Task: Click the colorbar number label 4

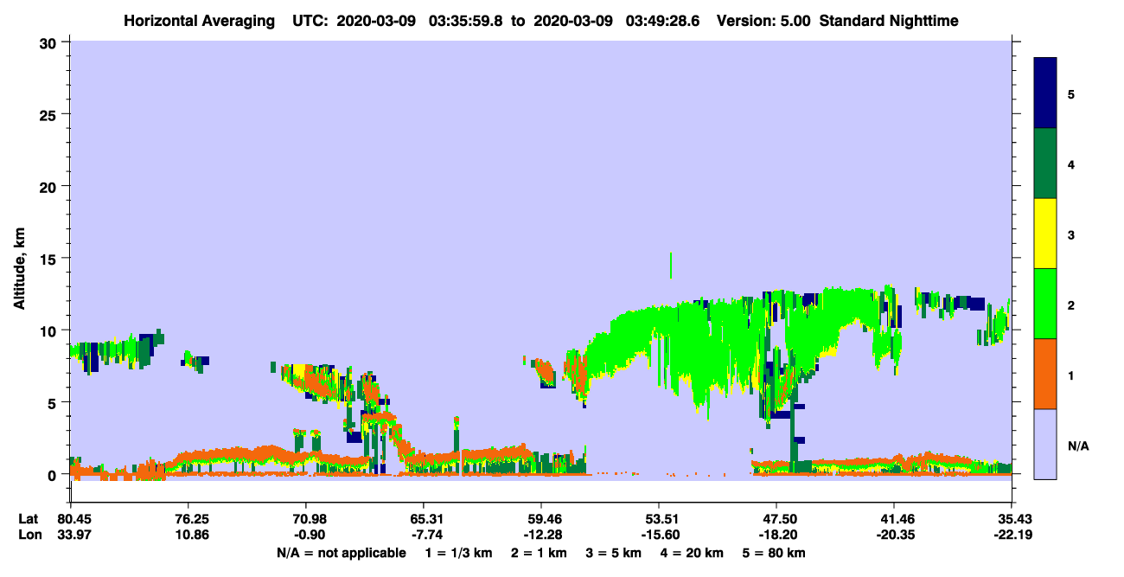Action: click(1071, 163)
